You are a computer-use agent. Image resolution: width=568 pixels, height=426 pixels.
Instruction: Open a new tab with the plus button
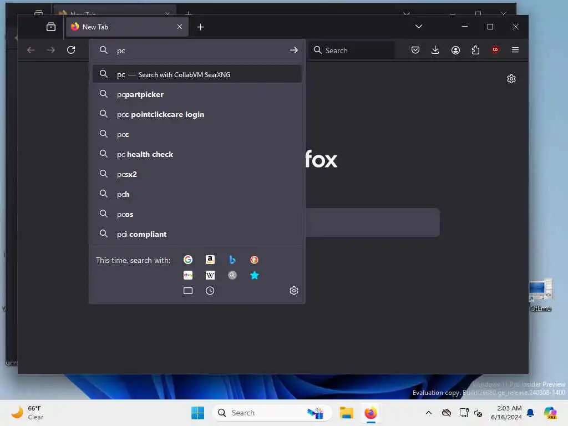pos(200,27)
